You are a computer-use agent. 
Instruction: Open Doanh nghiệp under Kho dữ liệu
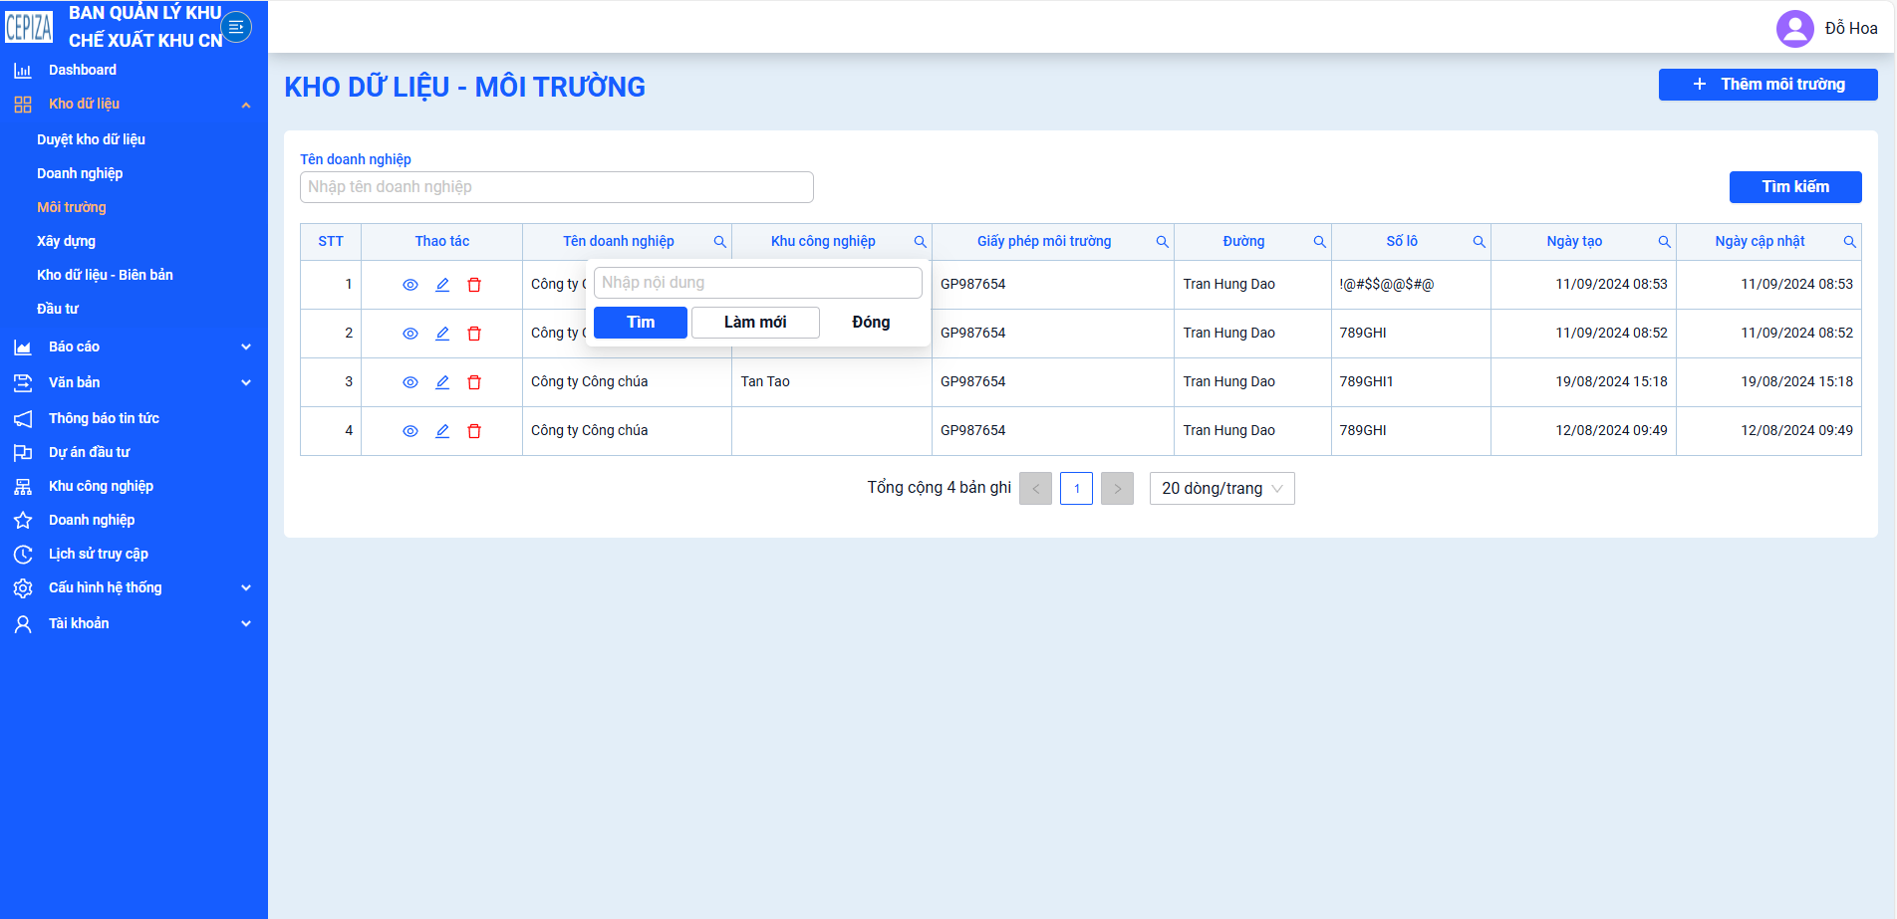pos(80,173)
